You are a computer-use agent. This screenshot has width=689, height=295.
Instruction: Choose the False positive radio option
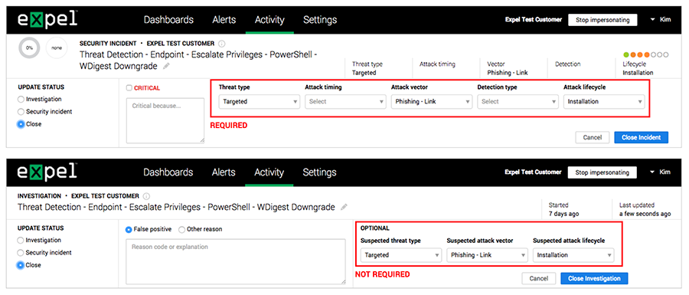click(129, 229)
